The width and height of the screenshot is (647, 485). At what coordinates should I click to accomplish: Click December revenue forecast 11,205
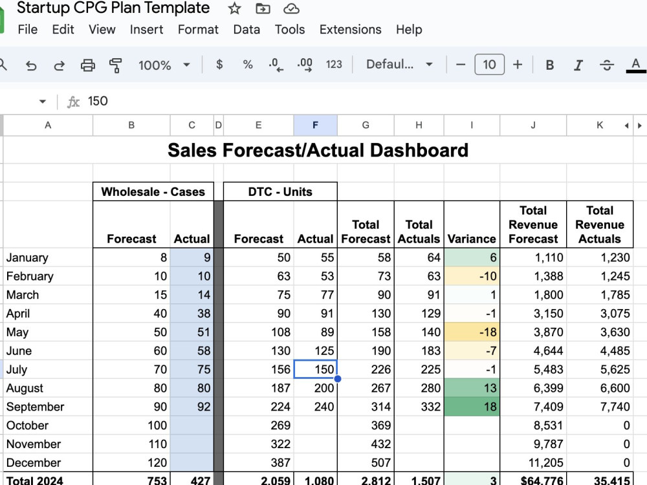point(533,463)
